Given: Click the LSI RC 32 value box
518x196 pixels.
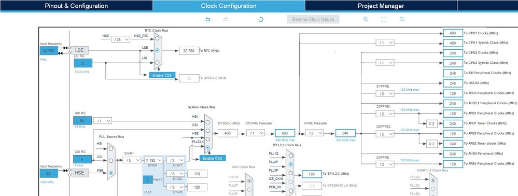Looking at the screenshot, I should tap(82, 63).
